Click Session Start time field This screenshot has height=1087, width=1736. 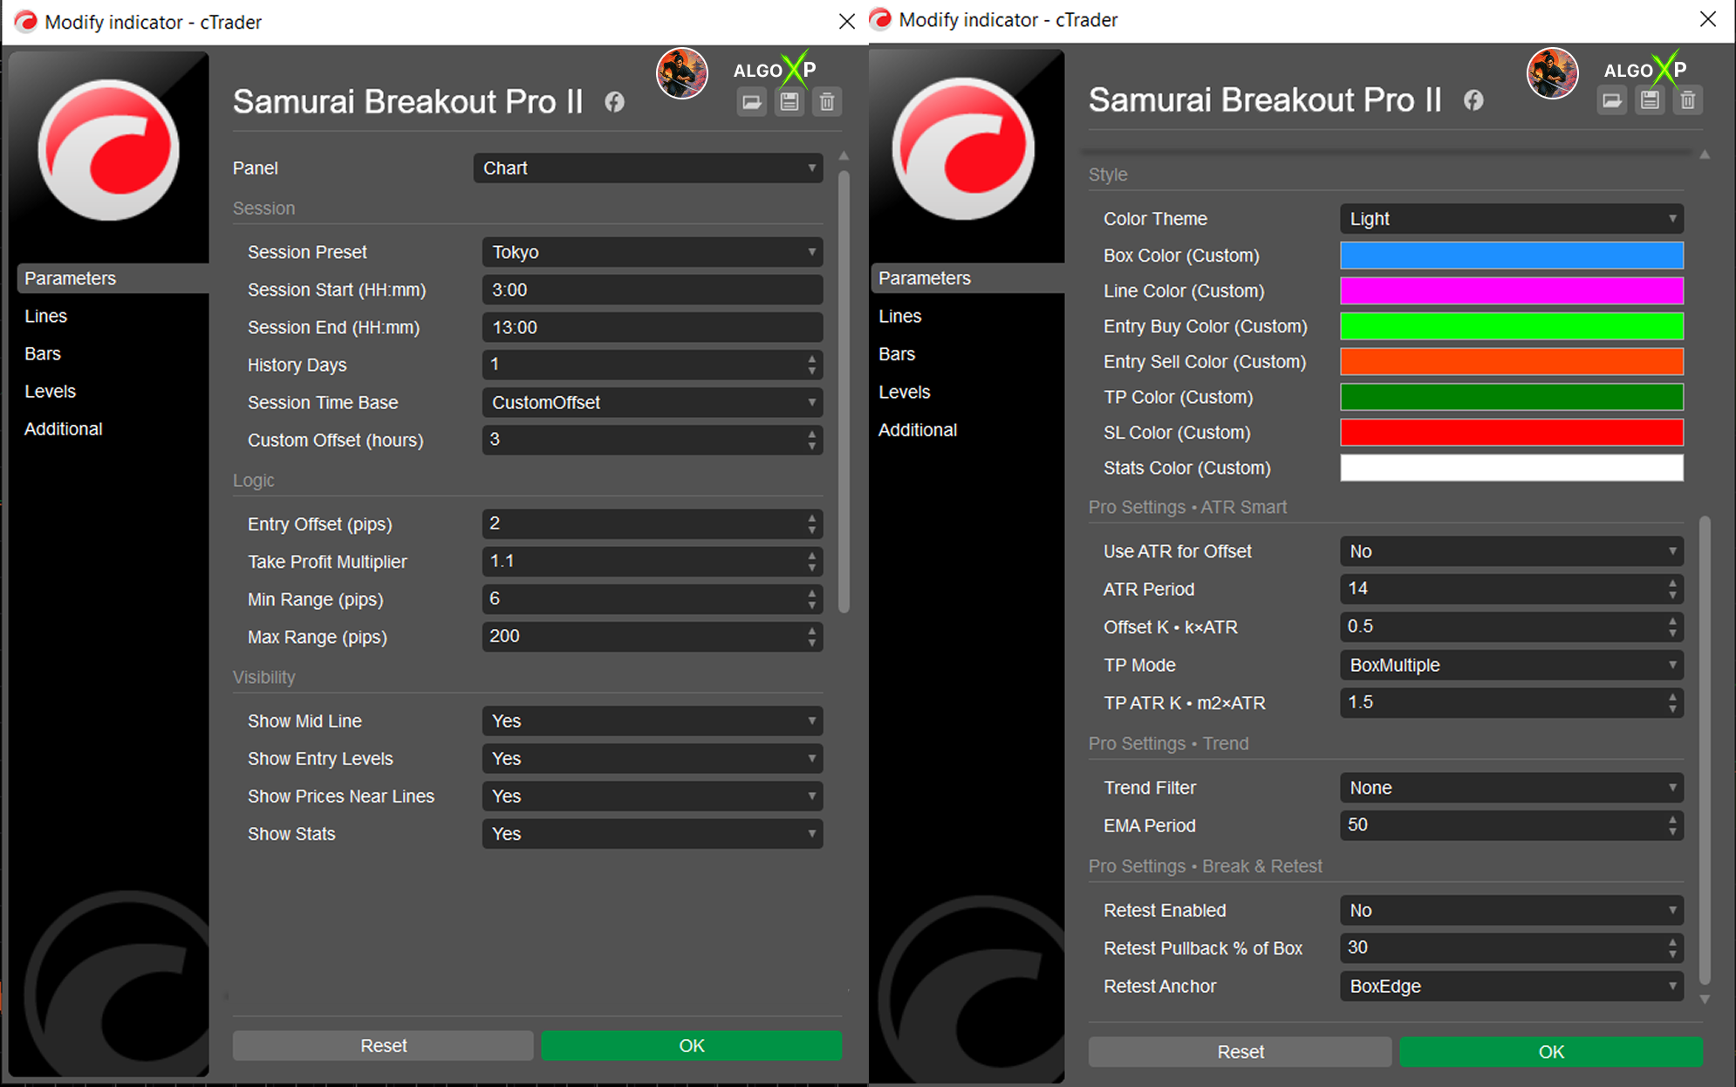click(653, 290)
